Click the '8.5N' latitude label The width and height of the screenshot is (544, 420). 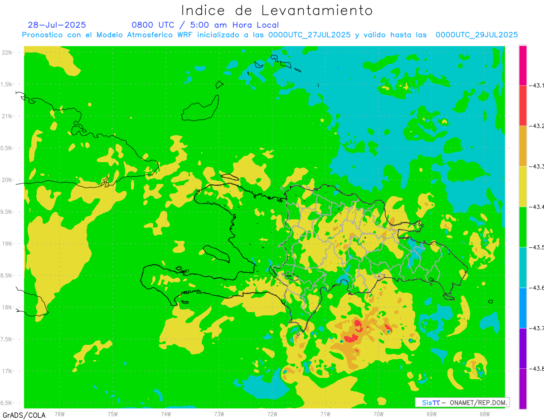point(6,275)
